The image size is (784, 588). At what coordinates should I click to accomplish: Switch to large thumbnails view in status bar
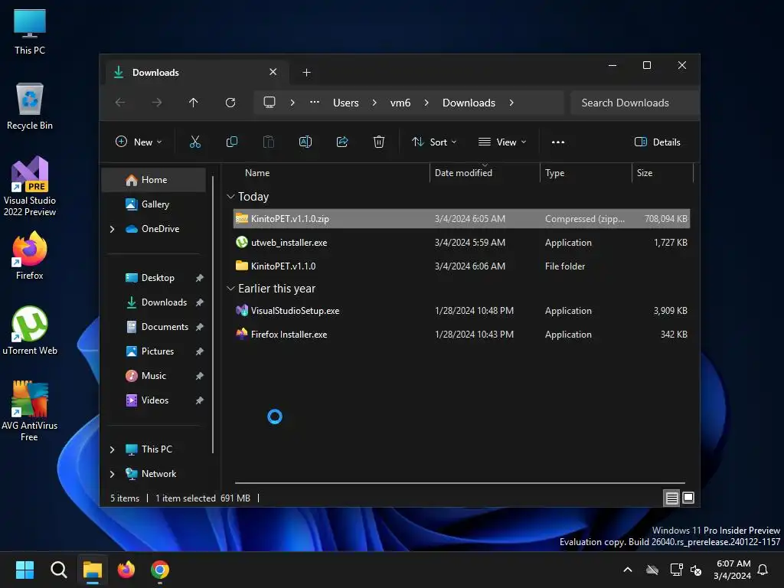(688, 498)
